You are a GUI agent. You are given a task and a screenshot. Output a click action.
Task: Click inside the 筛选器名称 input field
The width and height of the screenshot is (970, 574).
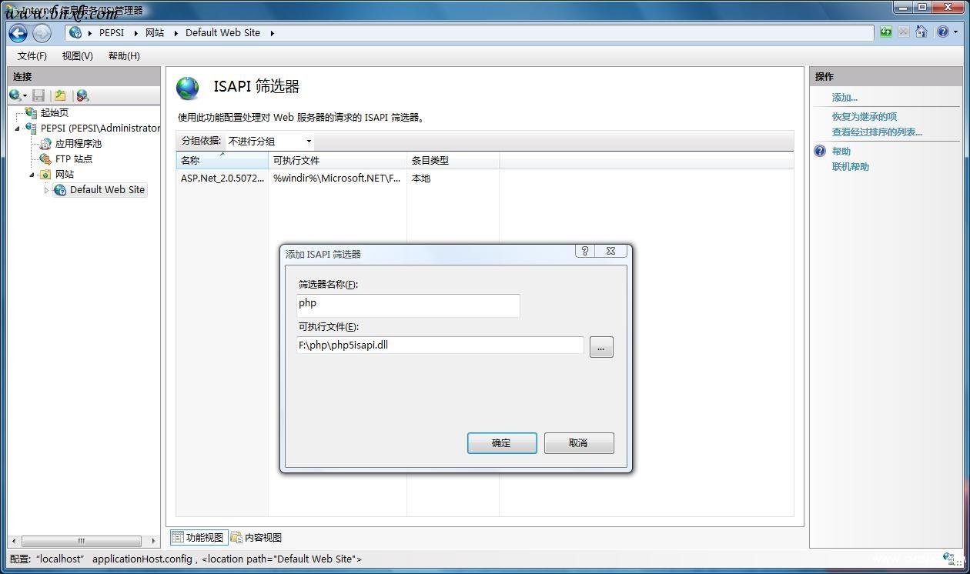(407, 305)
